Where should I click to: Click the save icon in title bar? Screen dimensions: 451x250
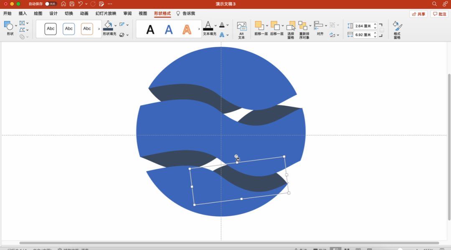click(72, 4)
